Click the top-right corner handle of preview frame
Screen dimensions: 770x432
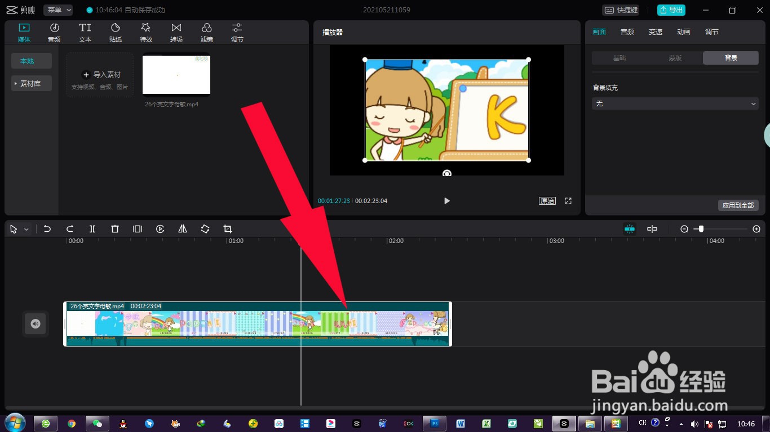coord(528,59)
